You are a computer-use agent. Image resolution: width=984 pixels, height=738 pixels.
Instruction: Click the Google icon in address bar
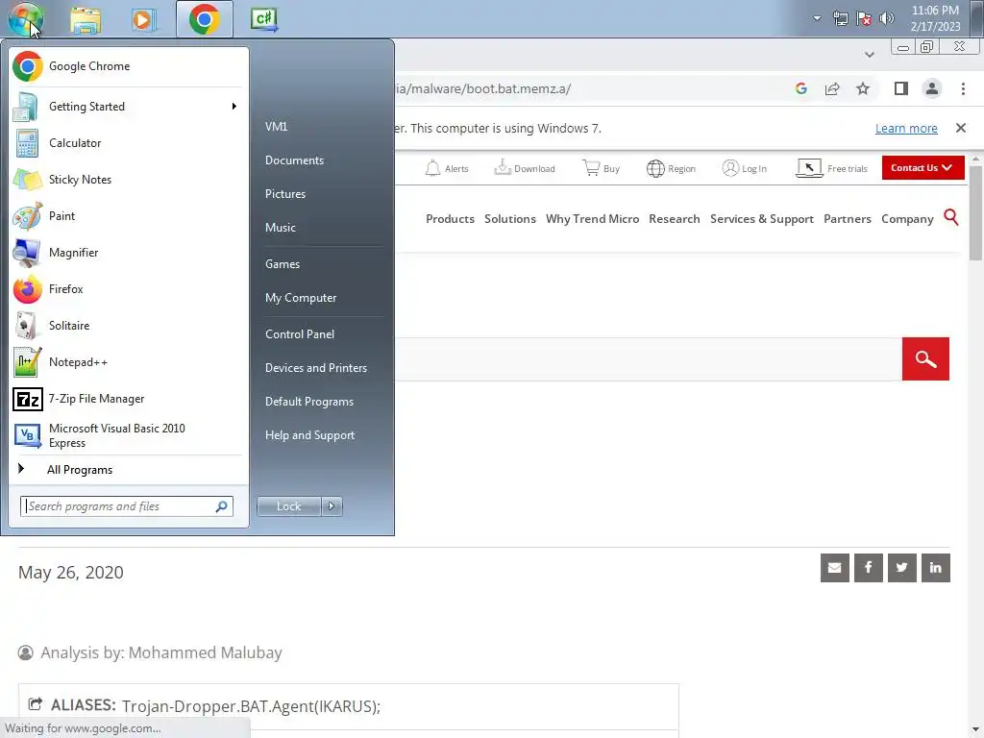(800, 88)
